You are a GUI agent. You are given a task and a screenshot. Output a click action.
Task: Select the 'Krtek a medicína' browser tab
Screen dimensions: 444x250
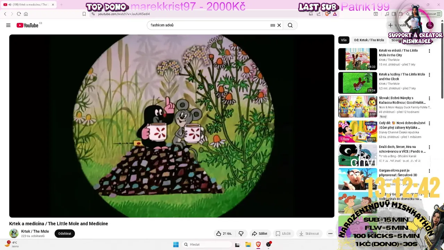(29, 5)
